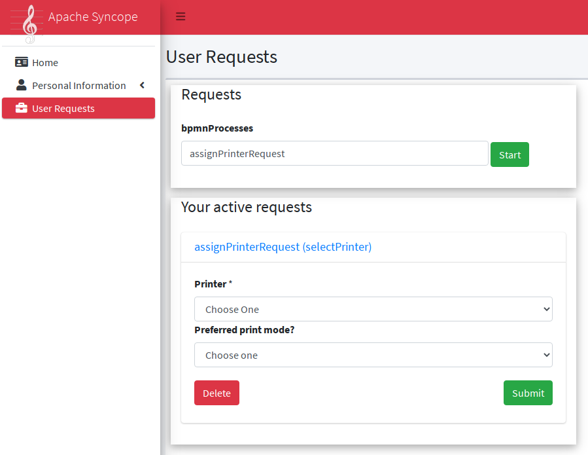Submit the printer request form
This screenshot has width=588, height=455.
(528, 393)
